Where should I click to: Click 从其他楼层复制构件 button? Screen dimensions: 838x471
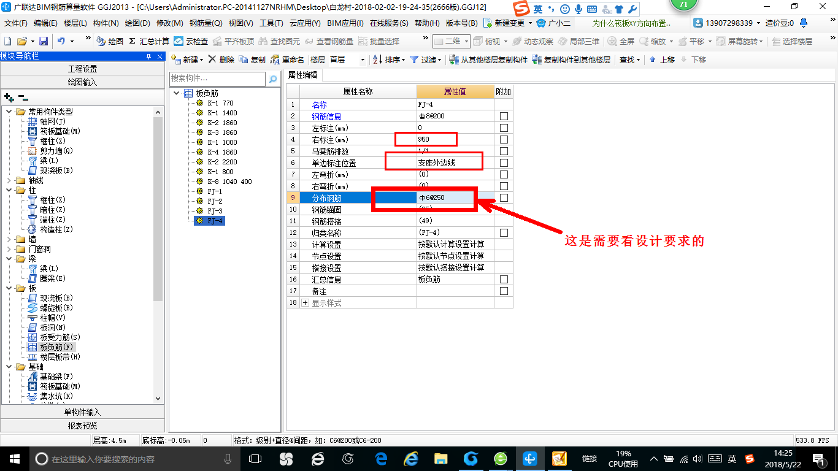point(488,59)
